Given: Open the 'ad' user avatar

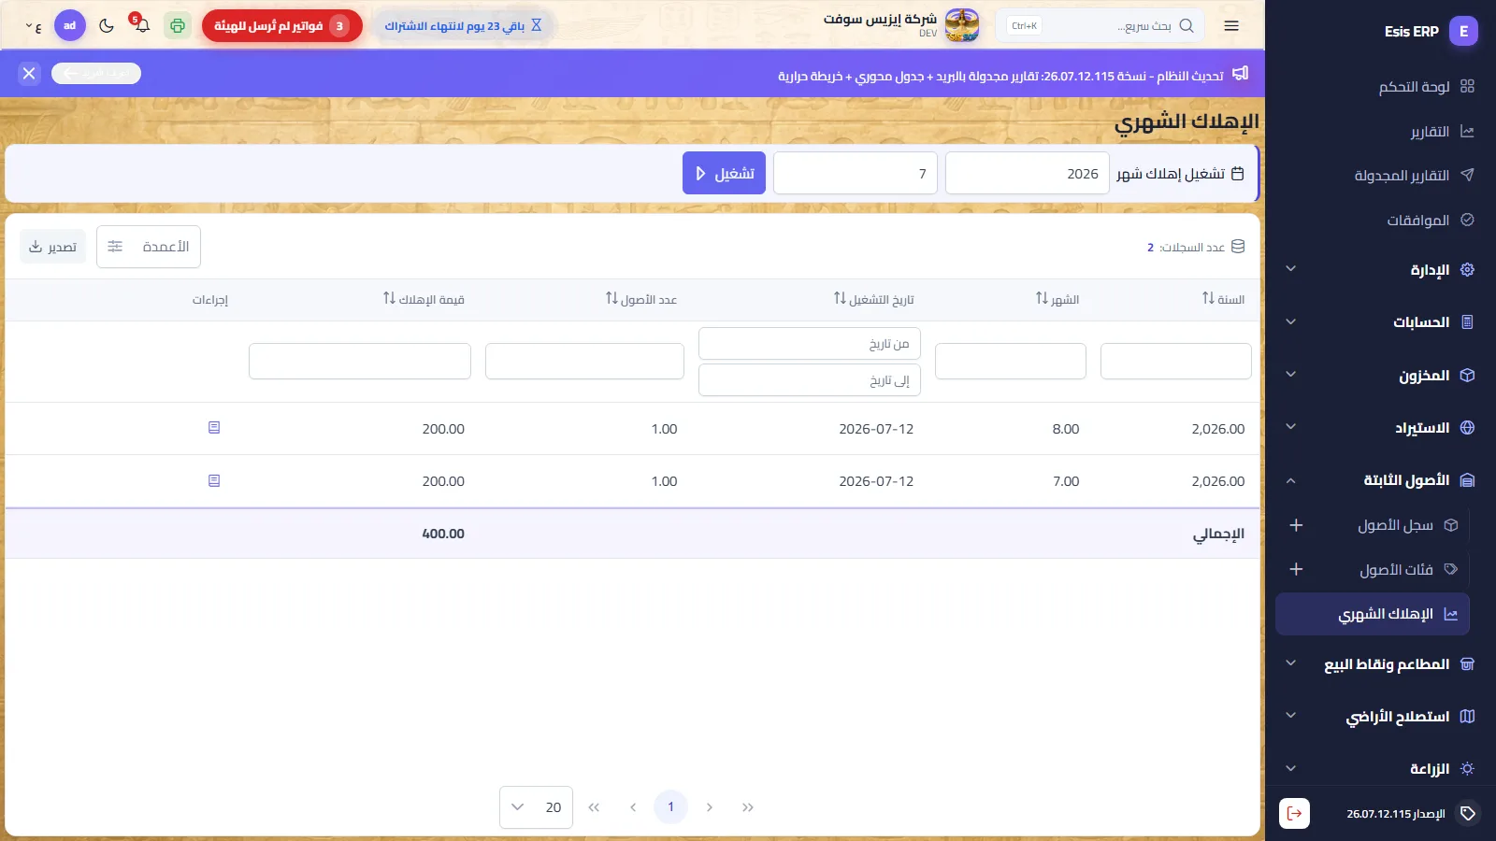Looking at the screenshot, I should (70, 25).
